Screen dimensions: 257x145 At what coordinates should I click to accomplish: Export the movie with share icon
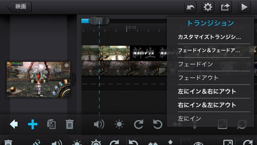(226, 7)
